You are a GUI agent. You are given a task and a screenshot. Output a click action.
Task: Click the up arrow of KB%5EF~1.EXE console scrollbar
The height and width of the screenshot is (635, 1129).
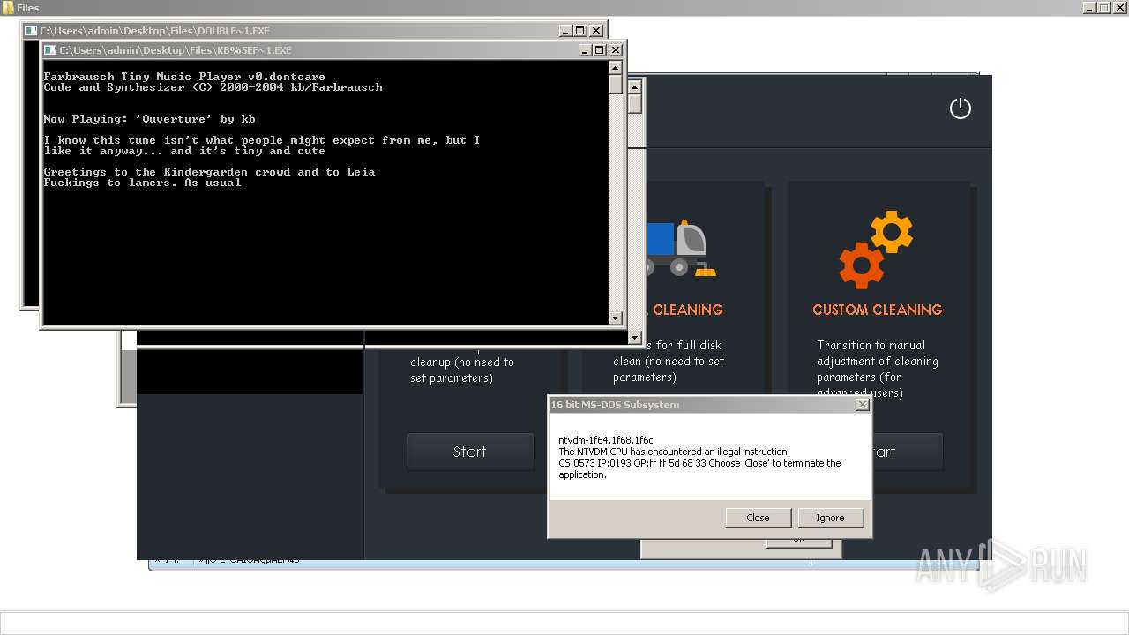(616, 67)
